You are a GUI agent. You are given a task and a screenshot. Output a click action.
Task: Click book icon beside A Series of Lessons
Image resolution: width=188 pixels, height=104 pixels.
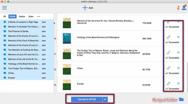point(5,22)
